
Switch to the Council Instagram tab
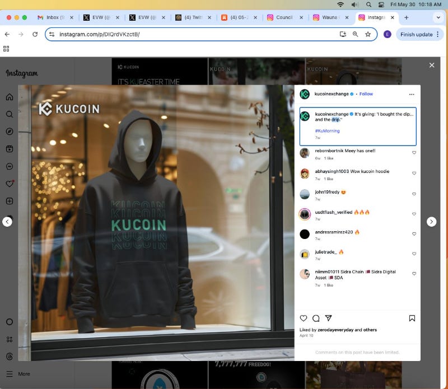(x=285, y=17)
